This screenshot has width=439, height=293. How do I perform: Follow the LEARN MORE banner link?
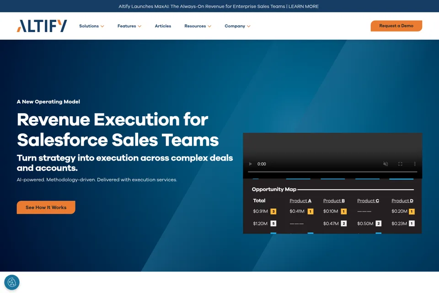tap(304, 6)
